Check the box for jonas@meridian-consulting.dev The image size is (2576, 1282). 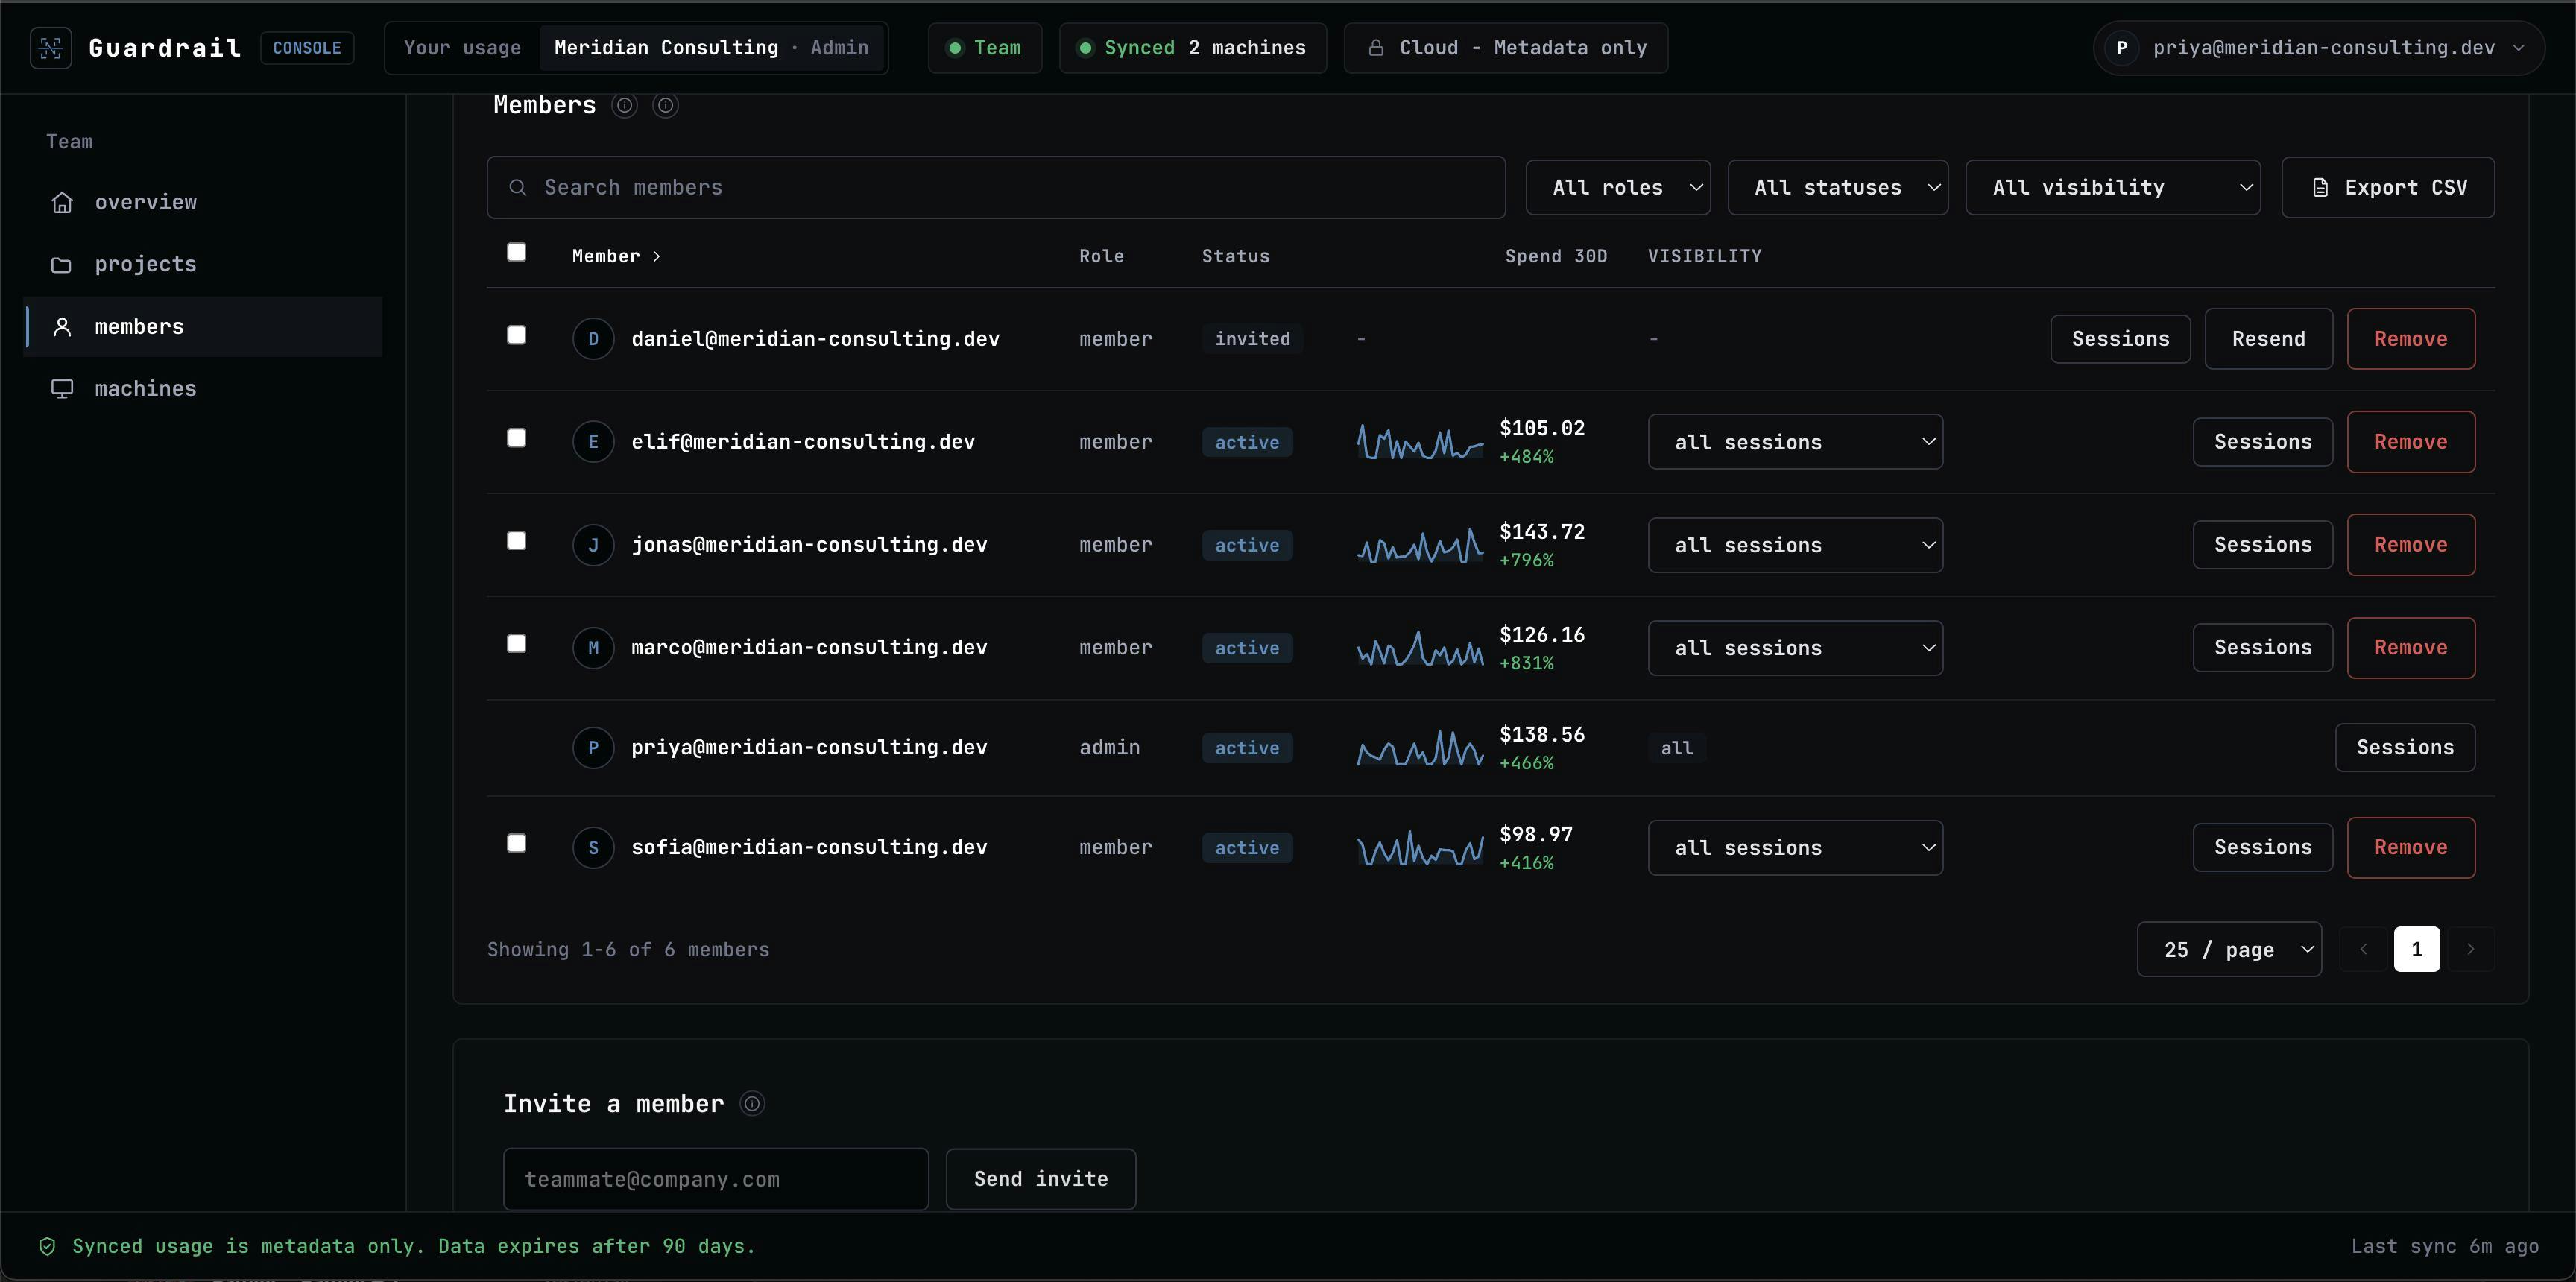[516, 541]
